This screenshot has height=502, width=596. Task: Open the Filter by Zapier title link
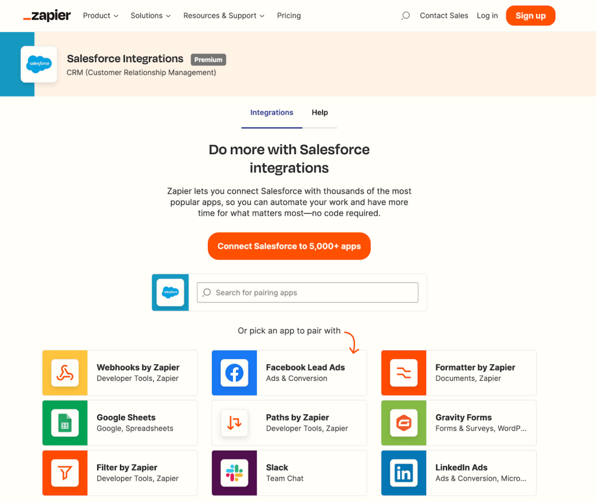coord(127,468)
